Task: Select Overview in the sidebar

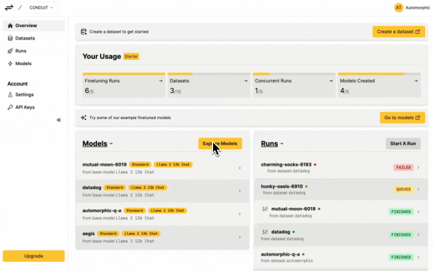Action: pyautogui.click(x=26, y=25)
